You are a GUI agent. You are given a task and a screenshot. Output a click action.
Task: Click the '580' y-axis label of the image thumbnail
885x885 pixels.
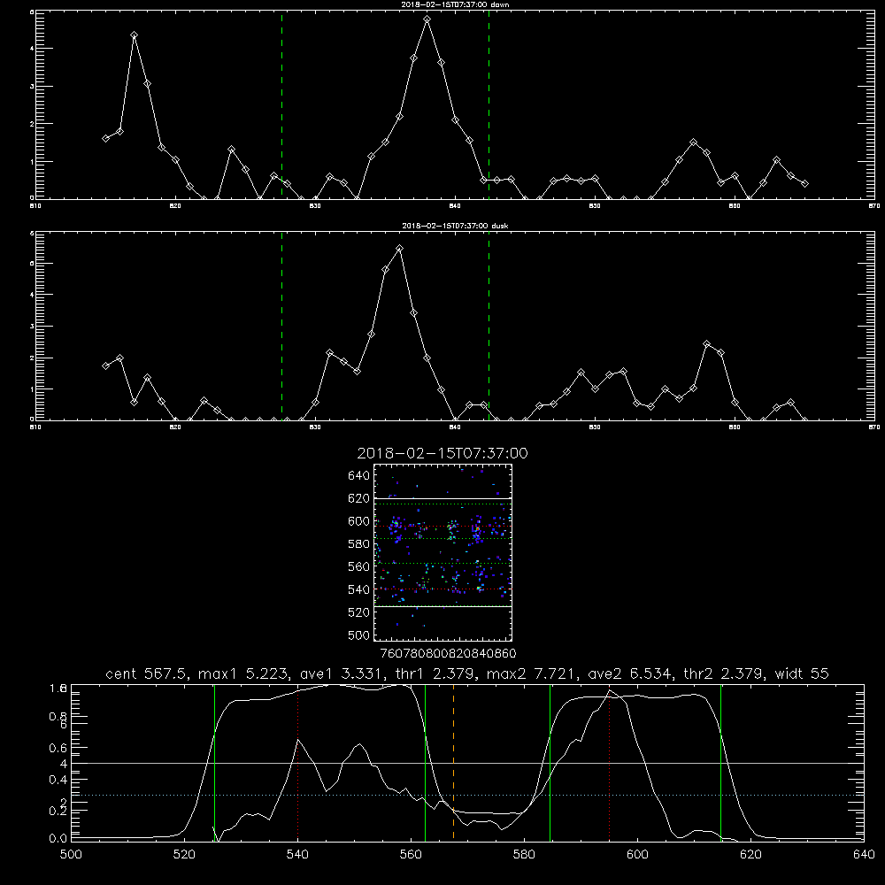[359, 544]
